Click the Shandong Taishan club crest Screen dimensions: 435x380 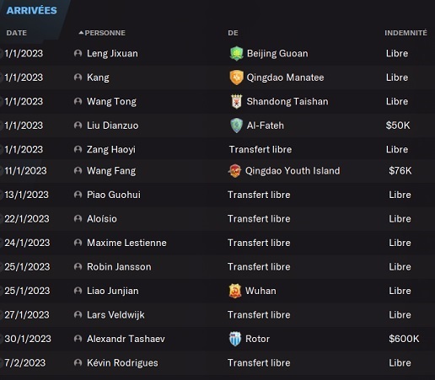click(x=236, y=101)
